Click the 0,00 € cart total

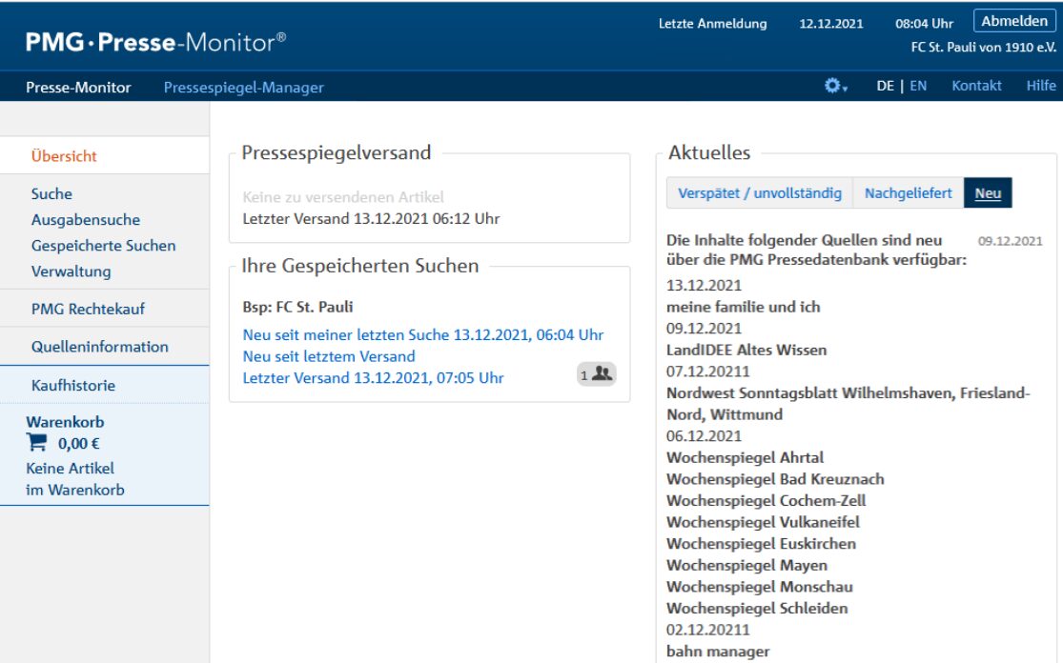tap(78, 444)
